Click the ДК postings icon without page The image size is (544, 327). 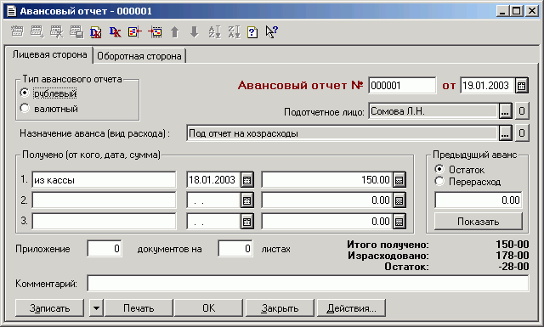pos(115,32)
